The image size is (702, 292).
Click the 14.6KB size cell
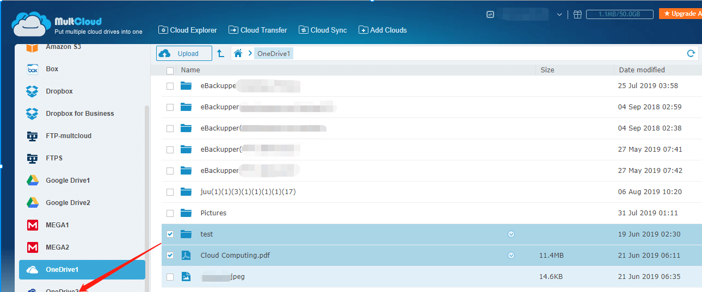[x=551, y=277]
